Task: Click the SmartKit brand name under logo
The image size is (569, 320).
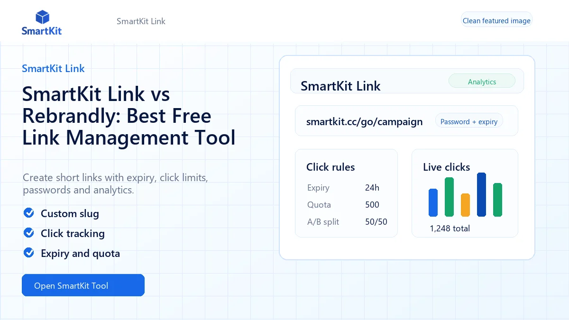Action: 42,31
